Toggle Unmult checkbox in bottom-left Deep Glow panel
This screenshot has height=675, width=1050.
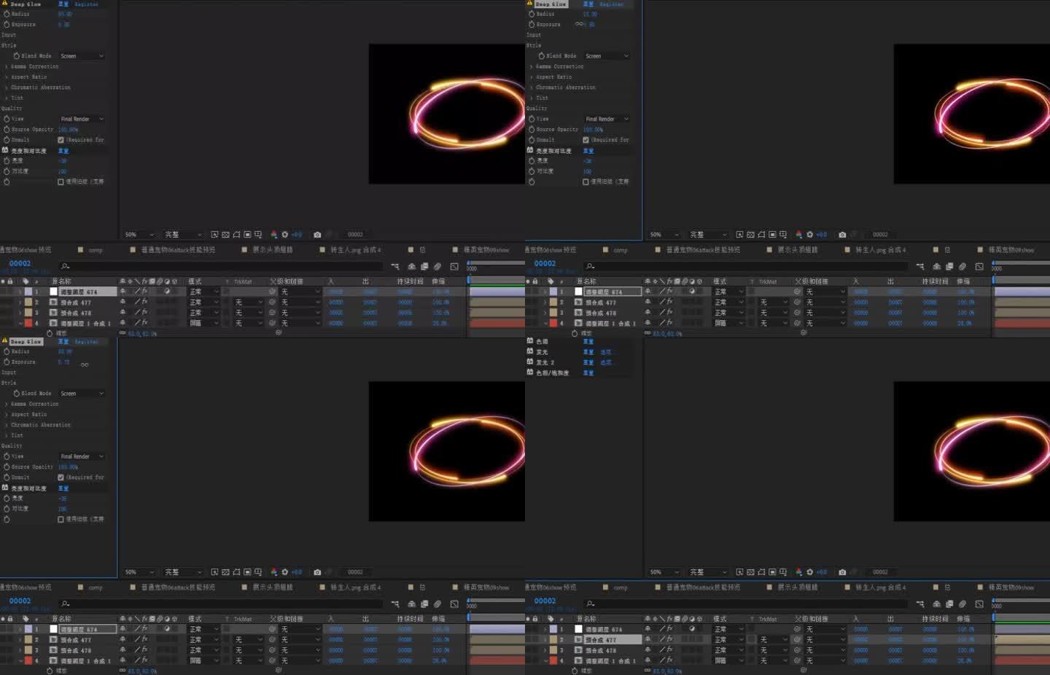point(61,477)
